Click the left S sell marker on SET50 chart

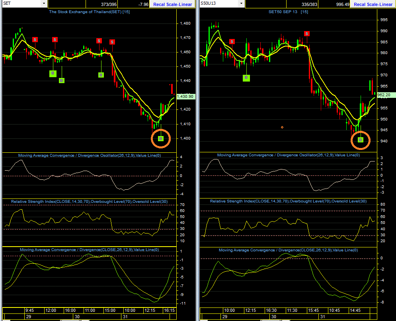coord(232,42)
